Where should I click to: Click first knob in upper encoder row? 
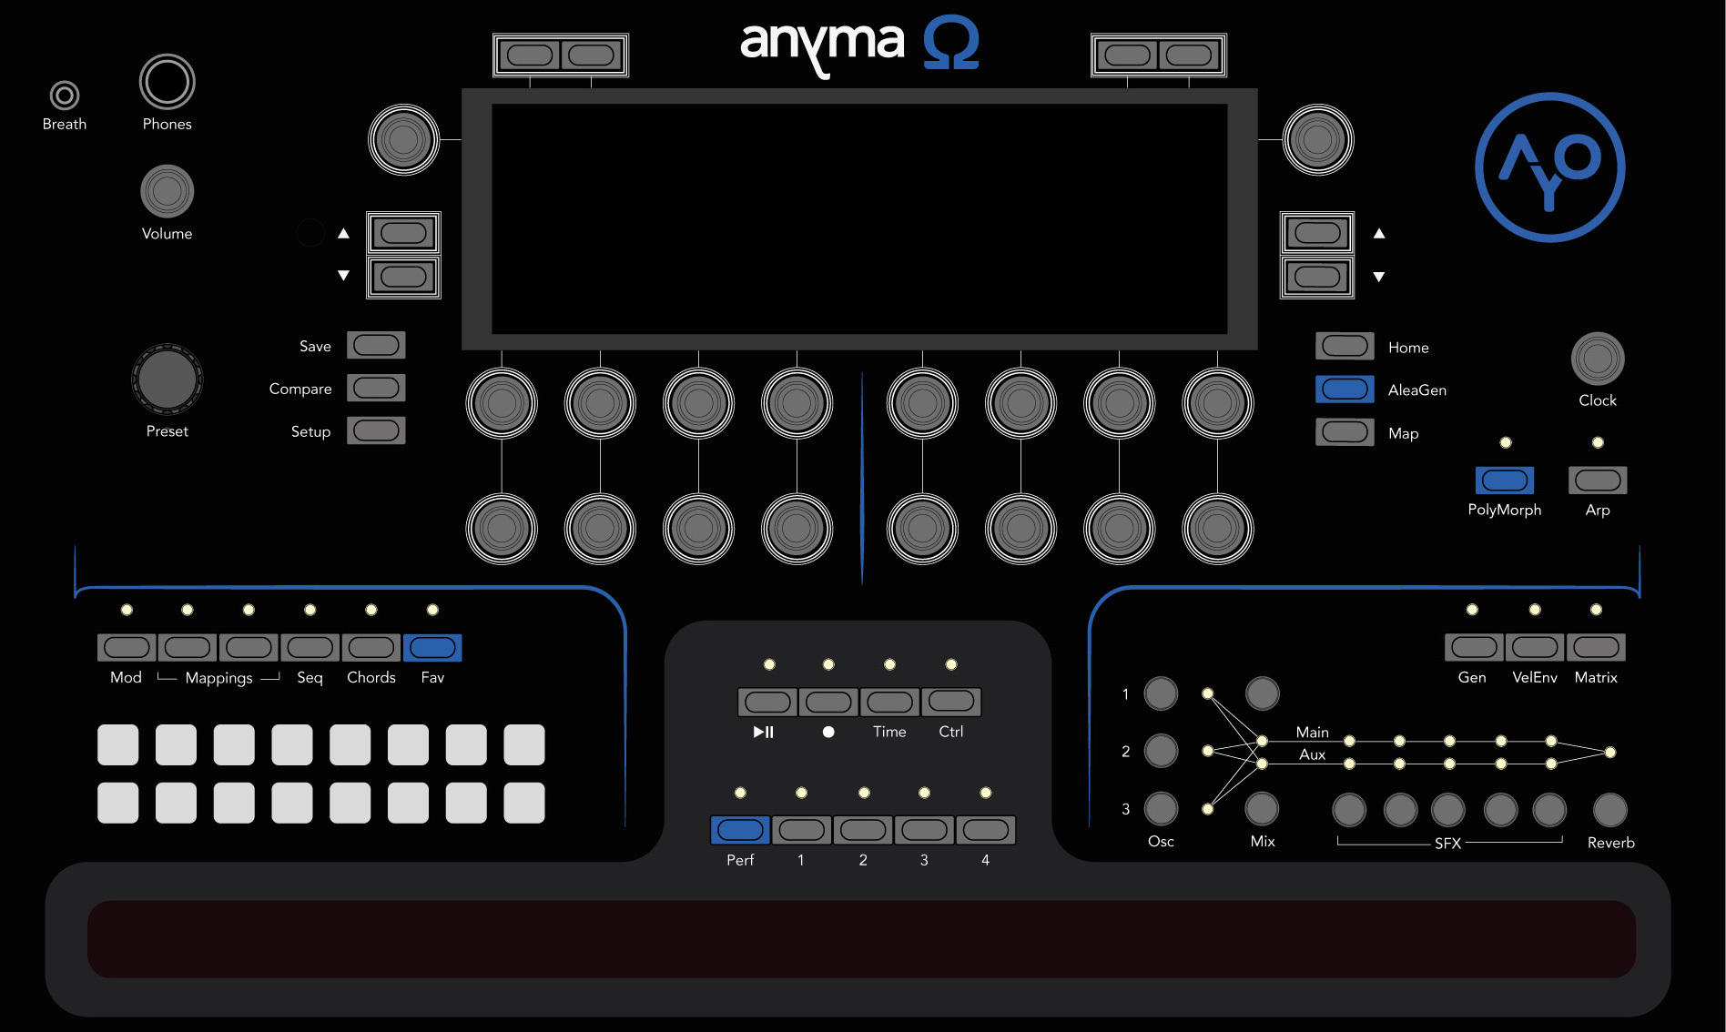(502, 403)
